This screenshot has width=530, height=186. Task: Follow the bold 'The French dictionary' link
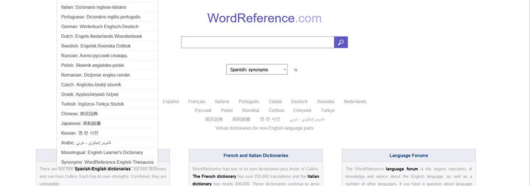215,176
